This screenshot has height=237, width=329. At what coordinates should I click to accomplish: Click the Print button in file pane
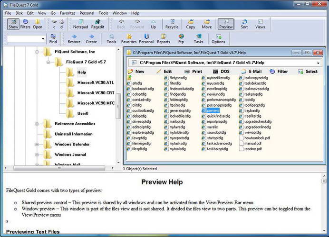pos(193,72)
